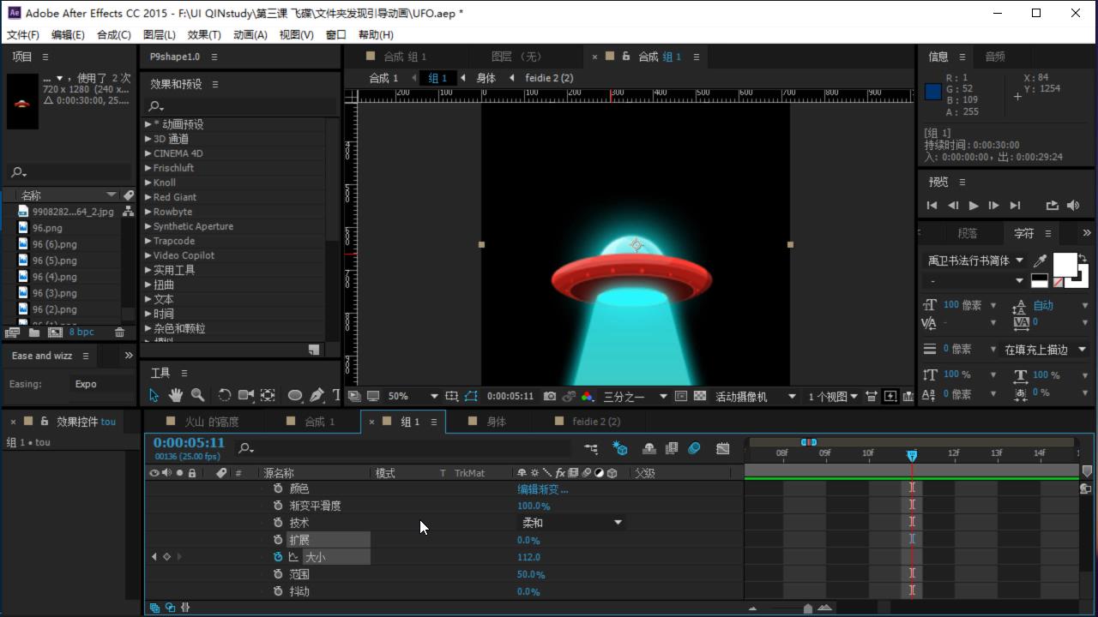Select the Hand tool
The height and width of the screenshot is (617, 1098).
tap(176, 395)
